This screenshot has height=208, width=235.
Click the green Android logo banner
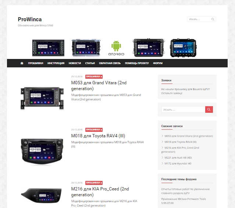click(116, 48)
